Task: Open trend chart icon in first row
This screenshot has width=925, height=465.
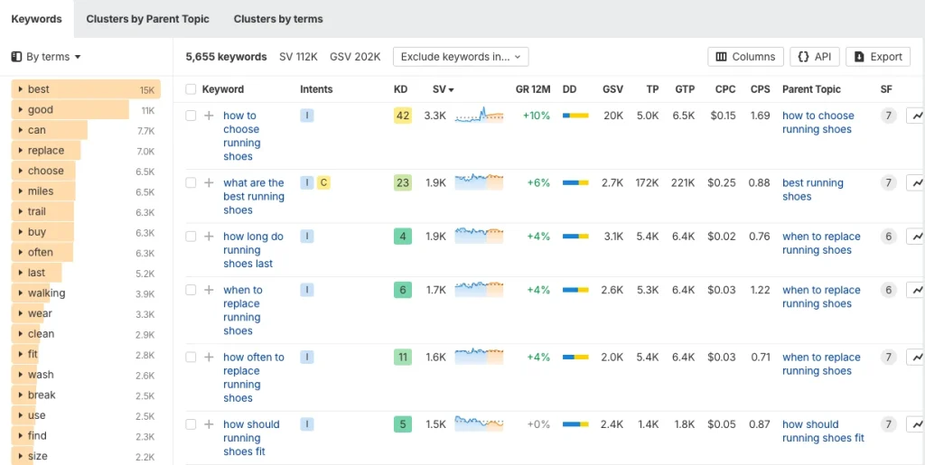Action: [916, 116]
